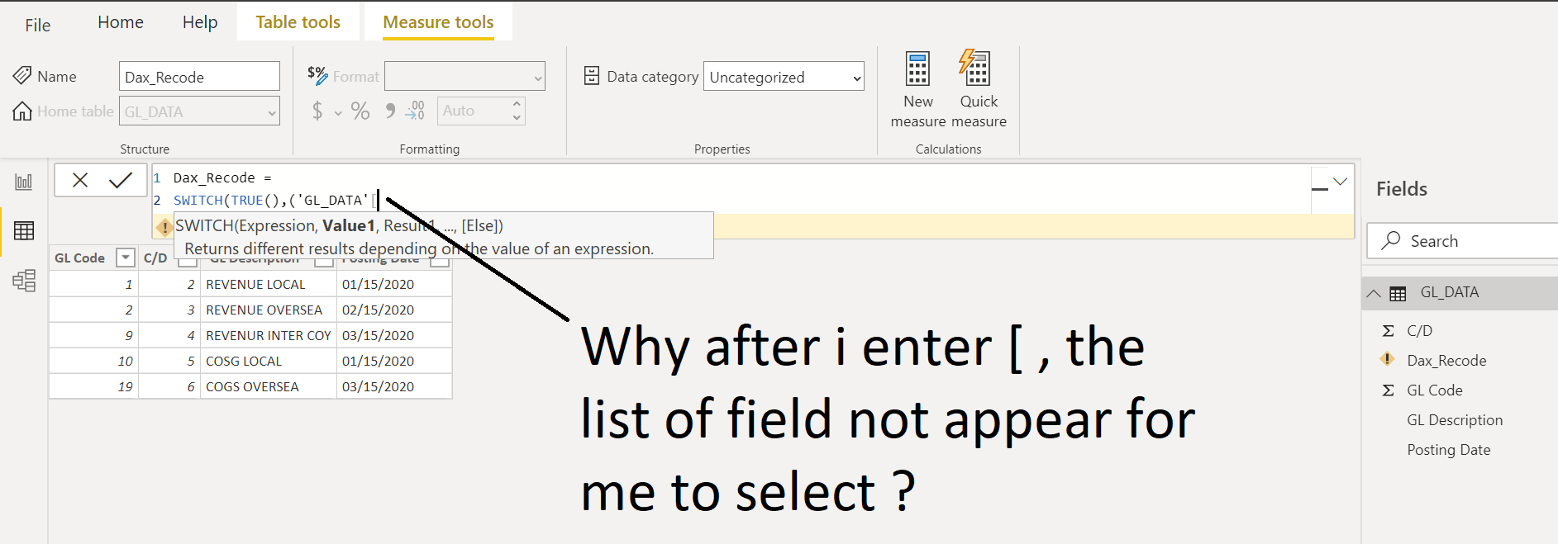Click the C/D column header
The width and height of the screenshot is (1558, 544).
click(155, 258)
